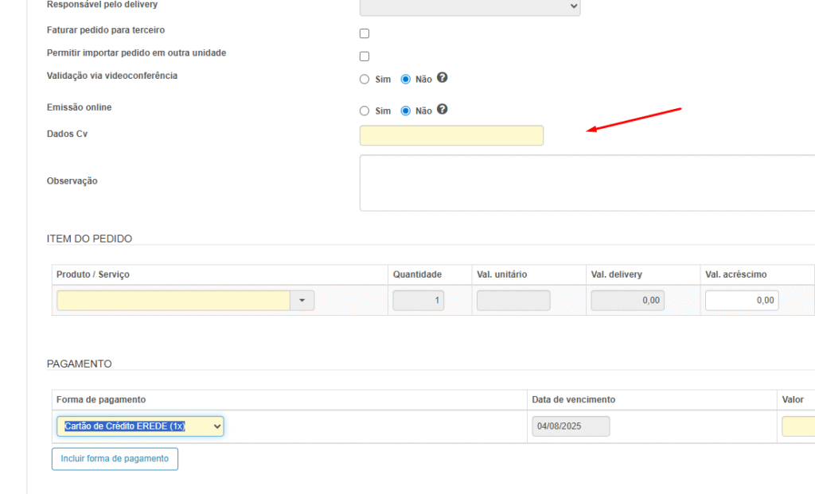815x494 pixels.
Task: Enable Faturar pedido para terceiro checkbox
Action: pos(365,33)
